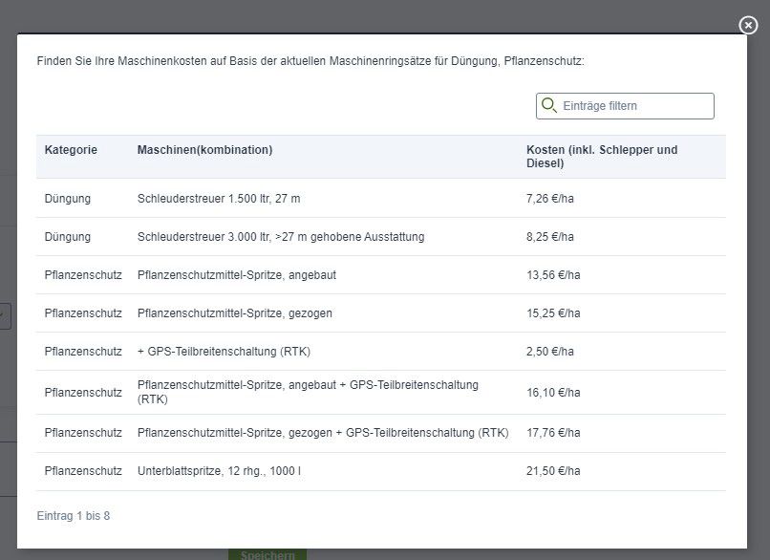Select Schleuderstreuer 3.000 ltr gehobene Ausstattung row
770x560 pixels.
click(381, 237)
